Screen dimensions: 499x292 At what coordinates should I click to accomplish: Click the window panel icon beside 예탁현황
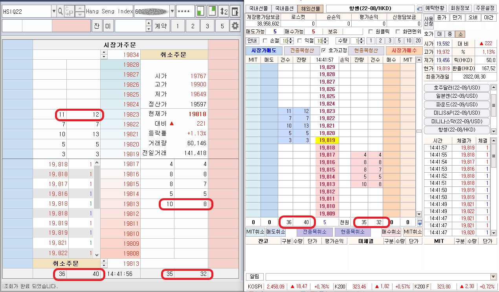pyautogui.click(x=419, y=9)
